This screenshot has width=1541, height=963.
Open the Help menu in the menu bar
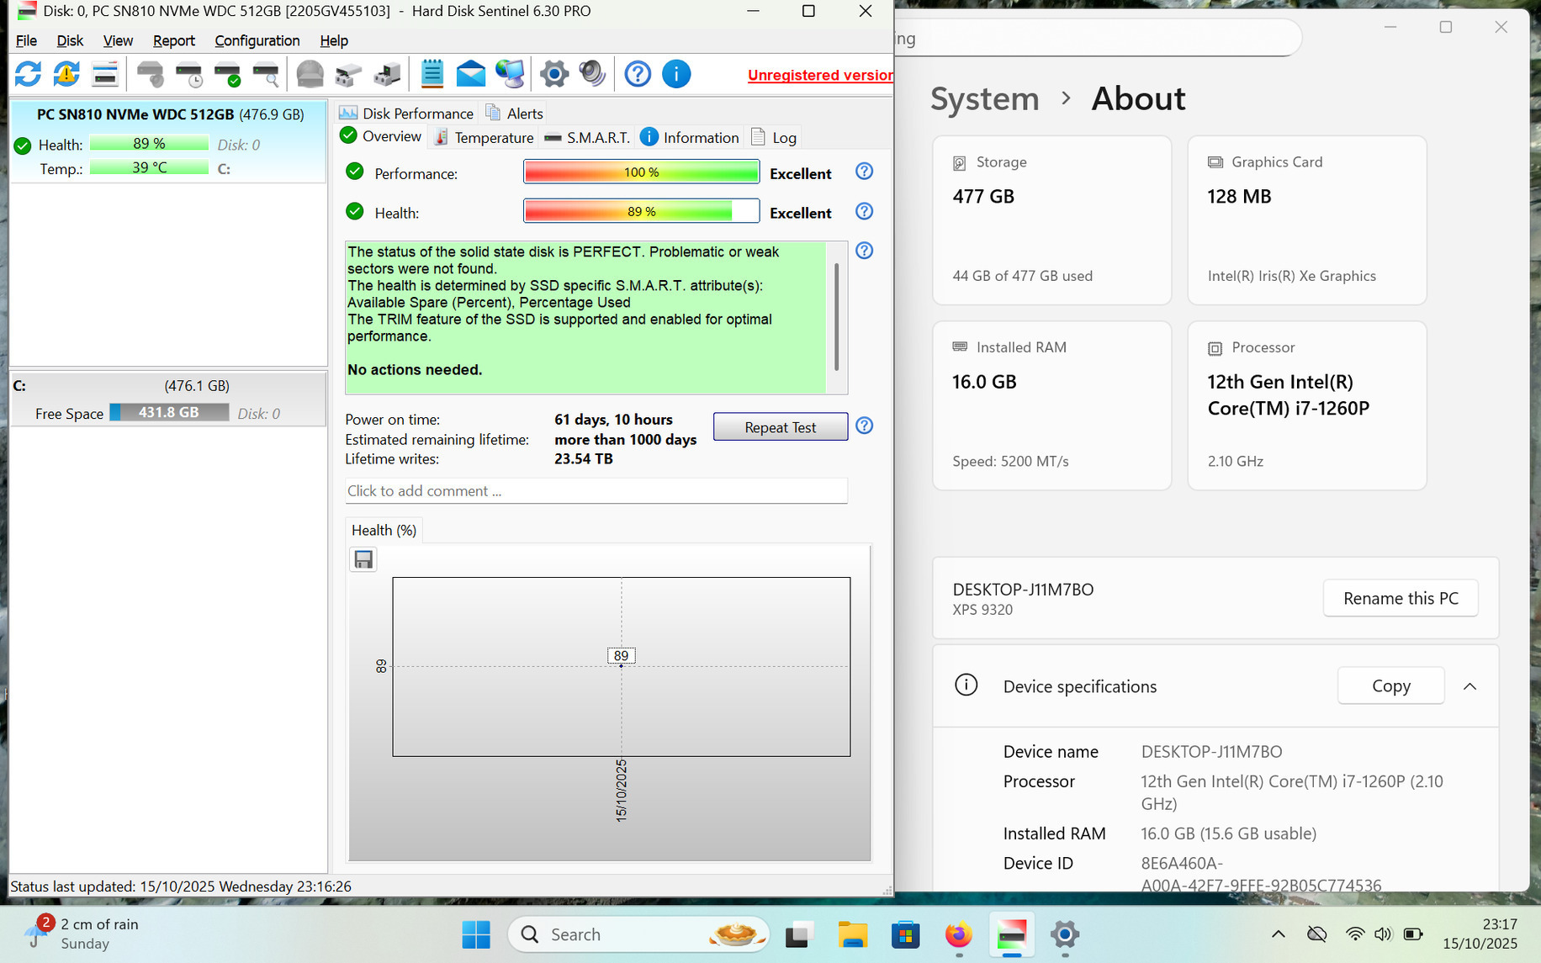334,40
